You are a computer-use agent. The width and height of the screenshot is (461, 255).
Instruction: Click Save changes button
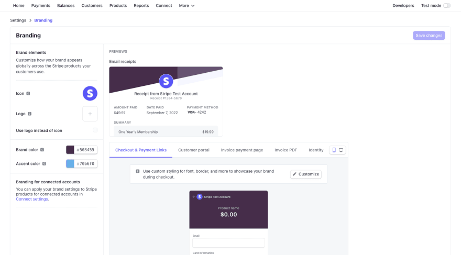(429, 35)
